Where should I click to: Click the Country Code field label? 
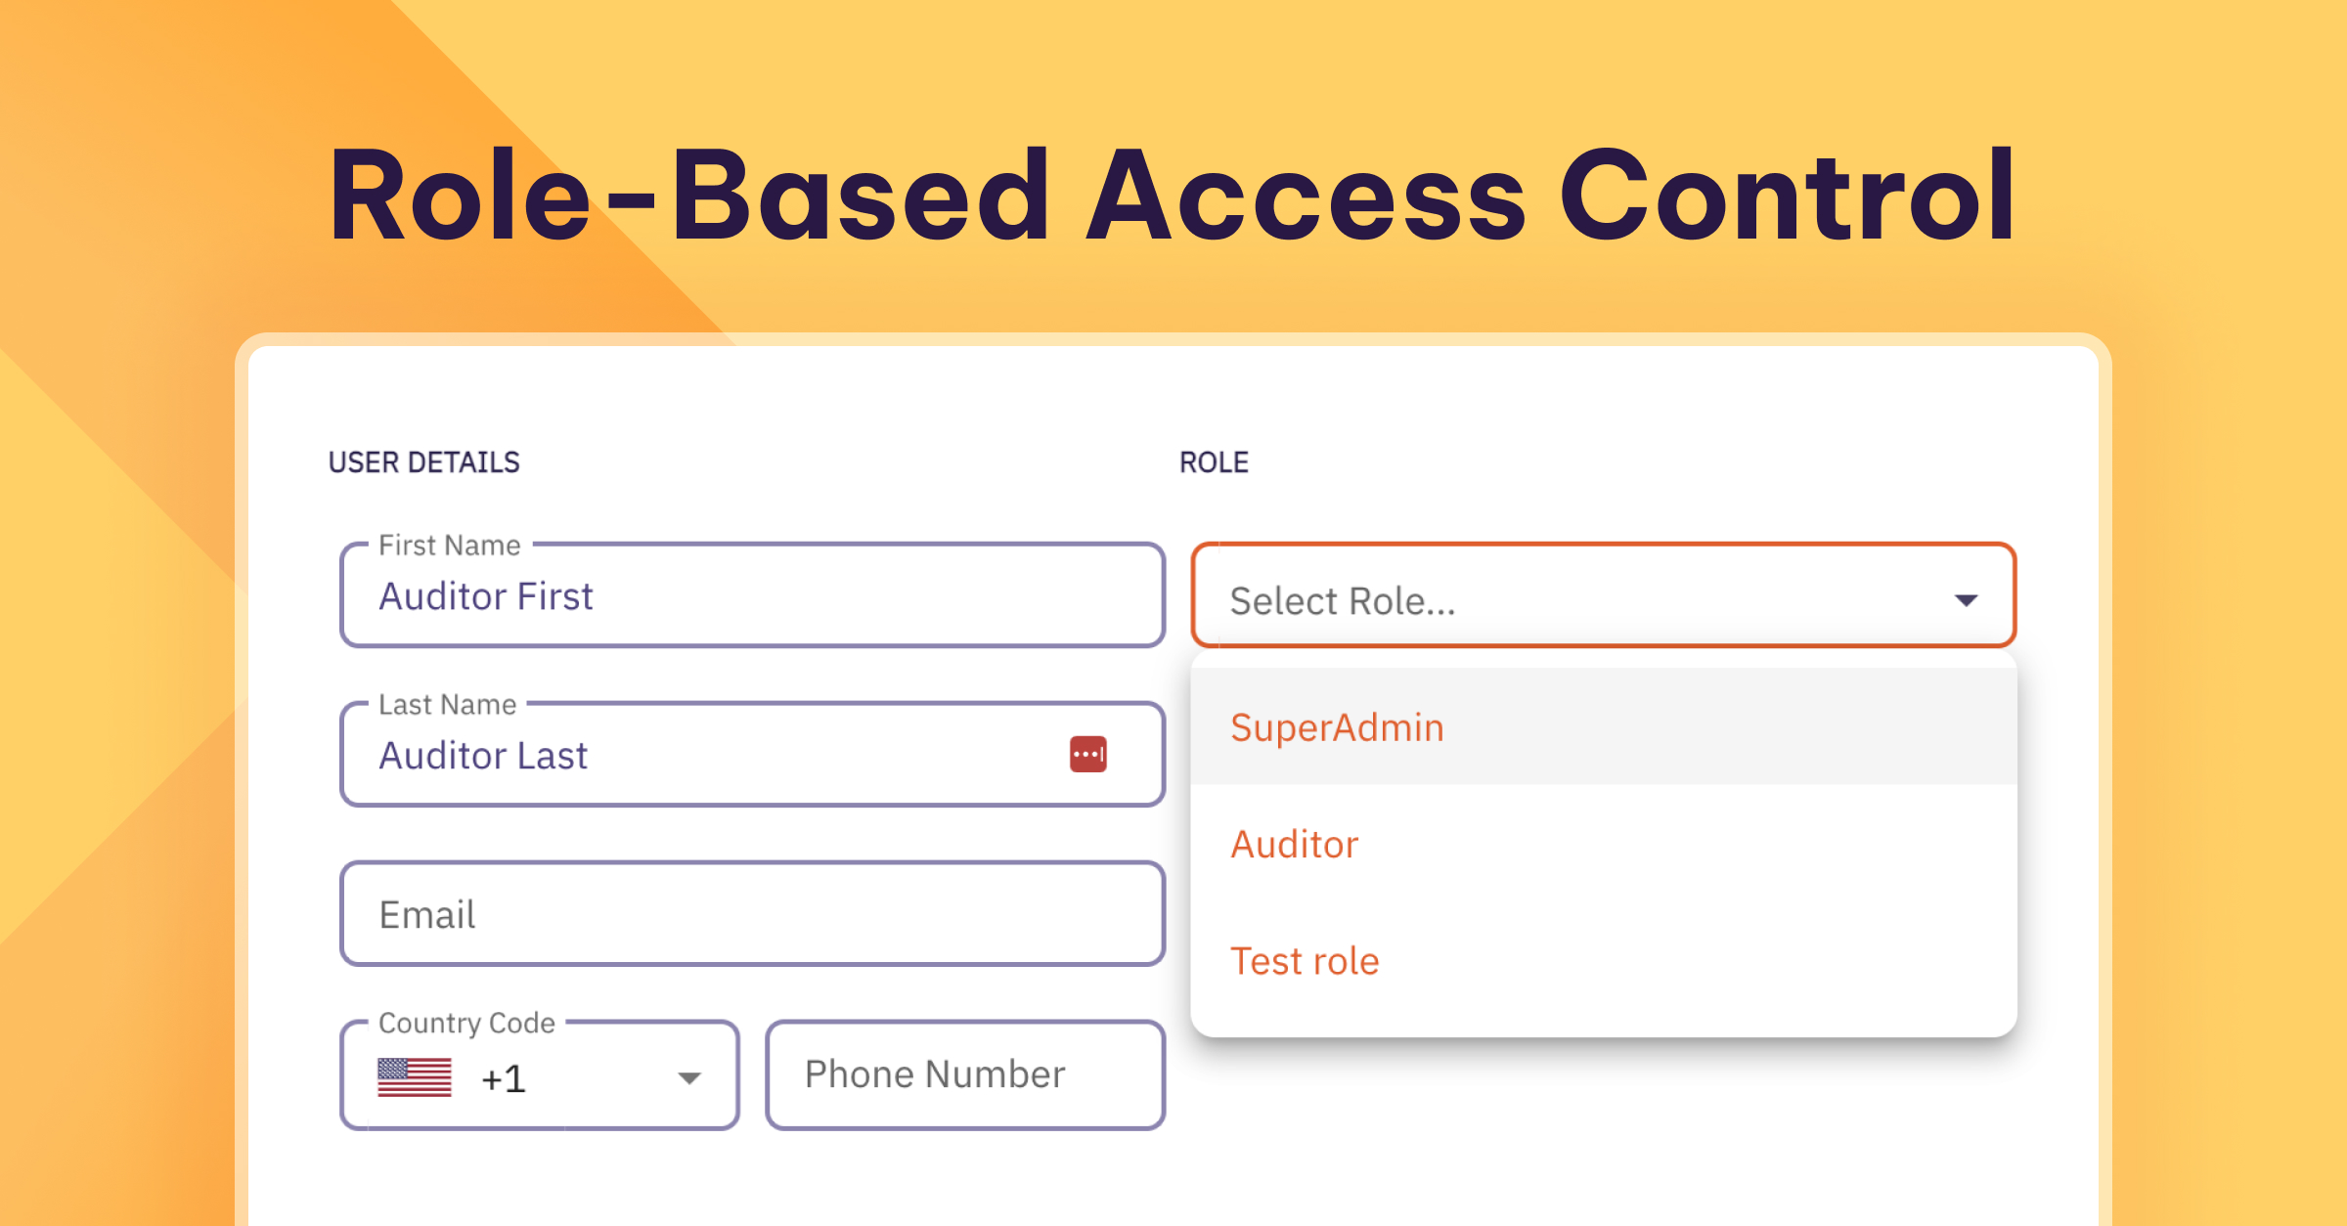pyautogui.click(x=466, y=1023)
